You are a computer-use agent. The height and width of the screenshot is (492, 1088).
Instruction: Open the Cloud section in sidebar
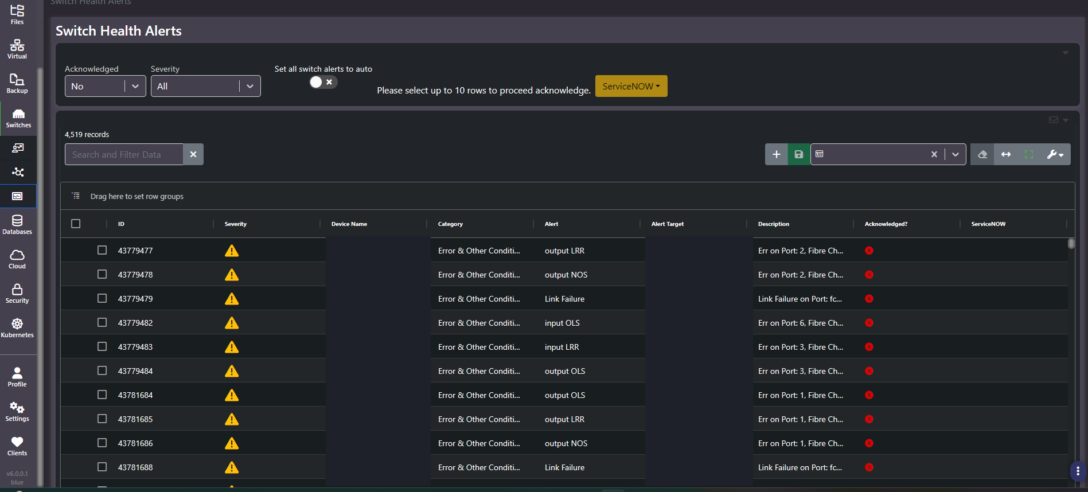coord(17,259)
